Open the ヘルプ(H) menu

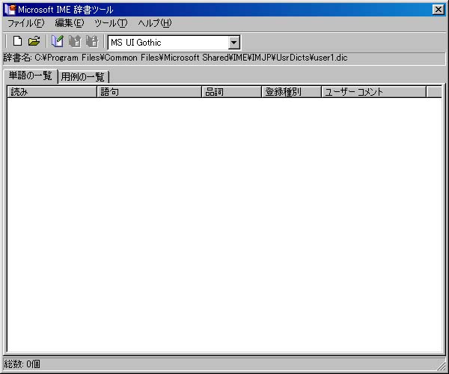pos(155,23)
